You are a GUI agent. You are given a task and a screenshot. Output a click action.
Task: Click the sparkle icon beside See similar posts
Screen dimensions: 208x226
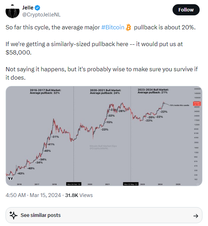coord(13,215)
